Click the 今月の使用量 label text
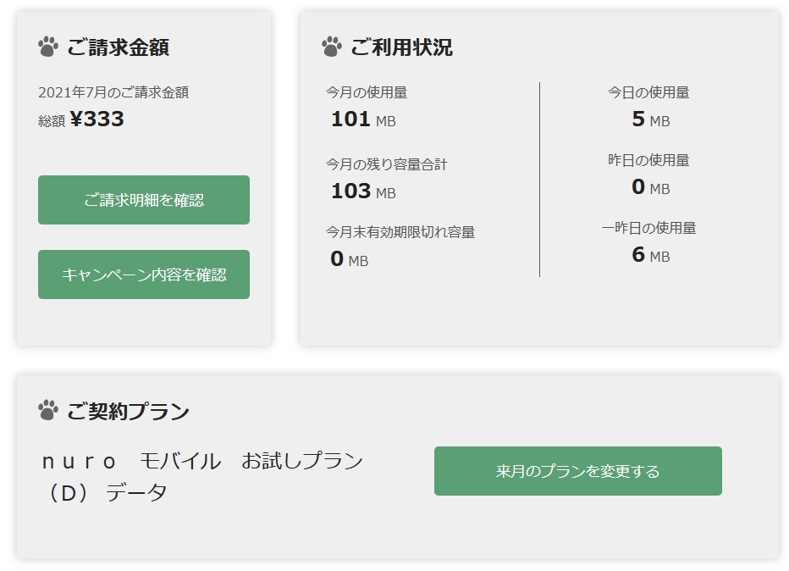 [367, 92]
